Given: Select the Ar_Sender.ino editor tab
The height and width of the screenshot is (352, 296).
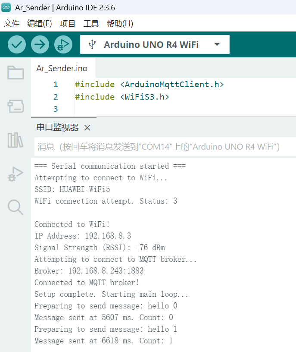Looking at the screenshot, I should point(62,68).
